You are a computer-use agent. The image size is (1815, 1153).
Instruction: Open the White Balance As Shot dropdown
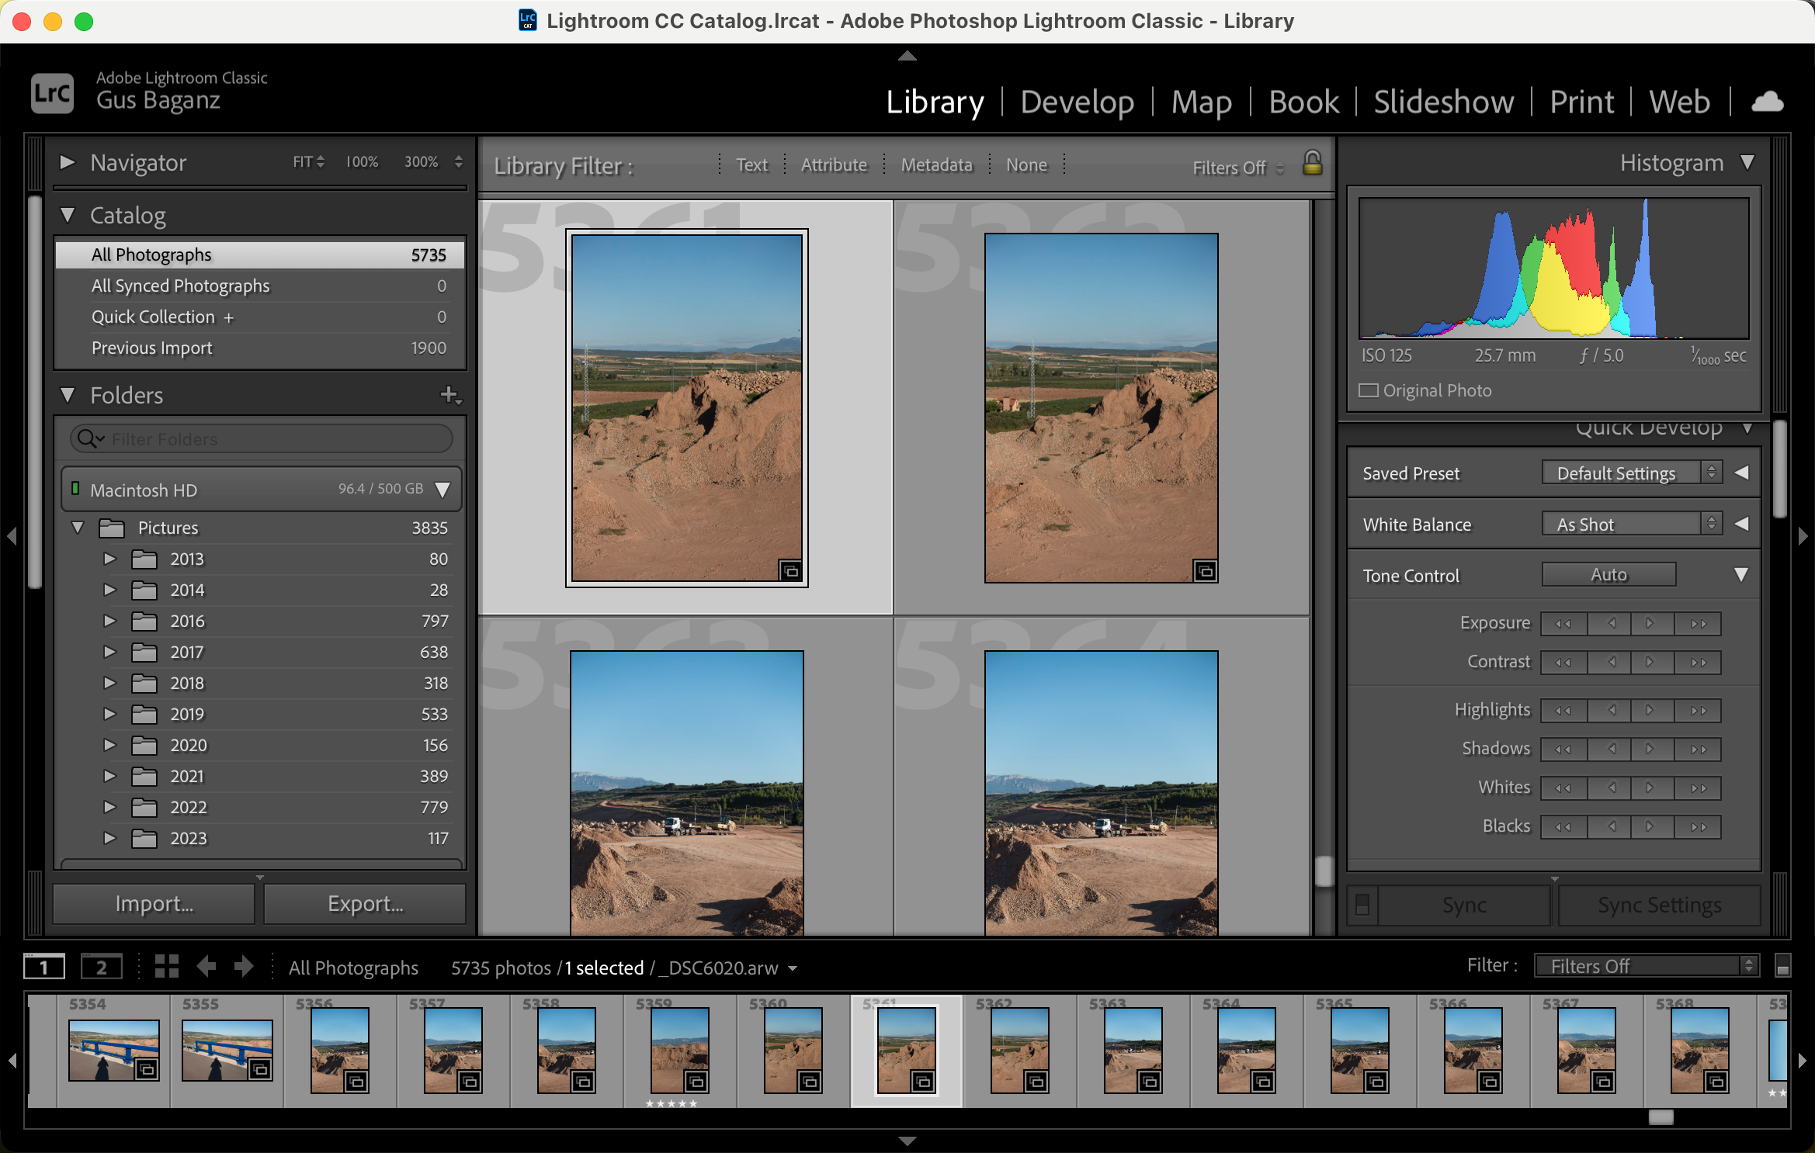click(1631, 525)
